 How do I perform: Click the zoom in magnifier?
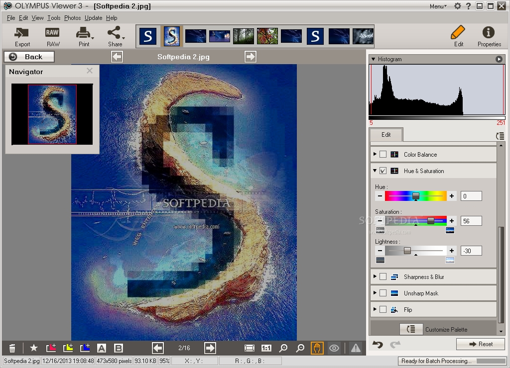point(283,348)
